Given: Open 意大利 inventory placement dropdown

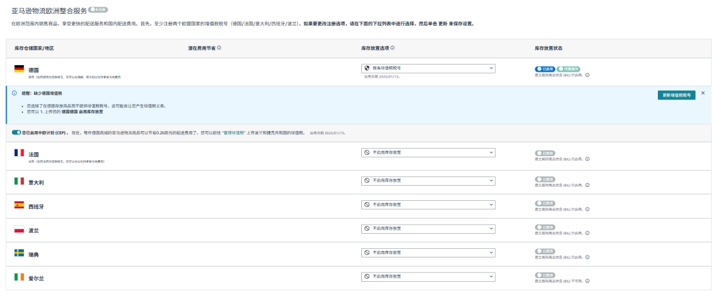Looking at the screenshot, I should (x=429, y=180).
